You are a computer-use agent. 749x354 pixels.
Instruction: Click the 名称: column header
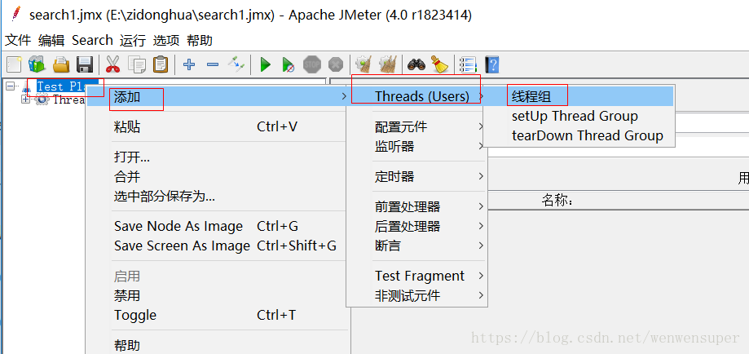coord(557,201)
